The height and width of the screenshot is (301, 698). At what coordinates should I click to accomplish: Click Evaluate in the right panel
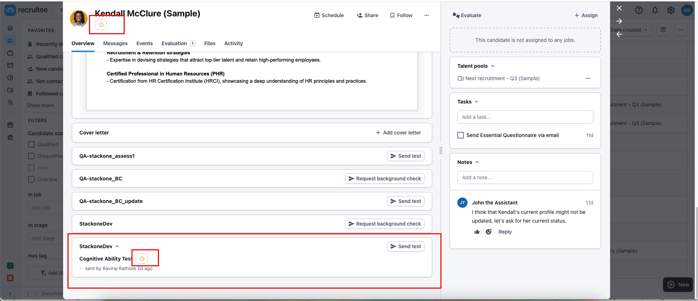click(467, 15)
